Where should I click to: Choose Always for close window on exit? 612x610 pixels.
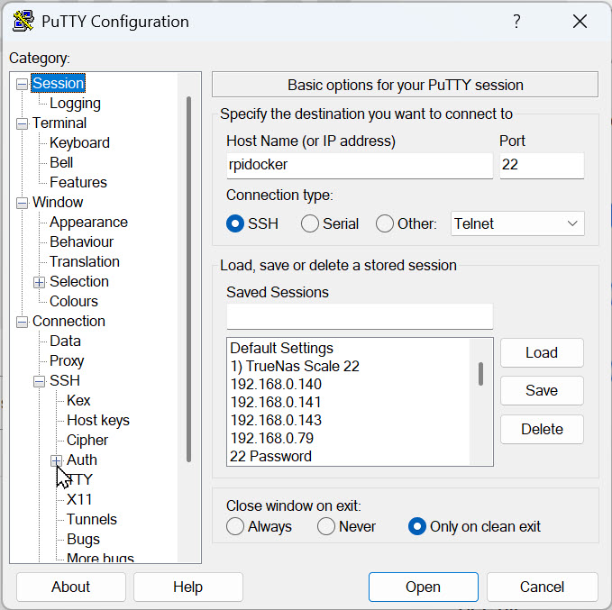pos(235,526)
